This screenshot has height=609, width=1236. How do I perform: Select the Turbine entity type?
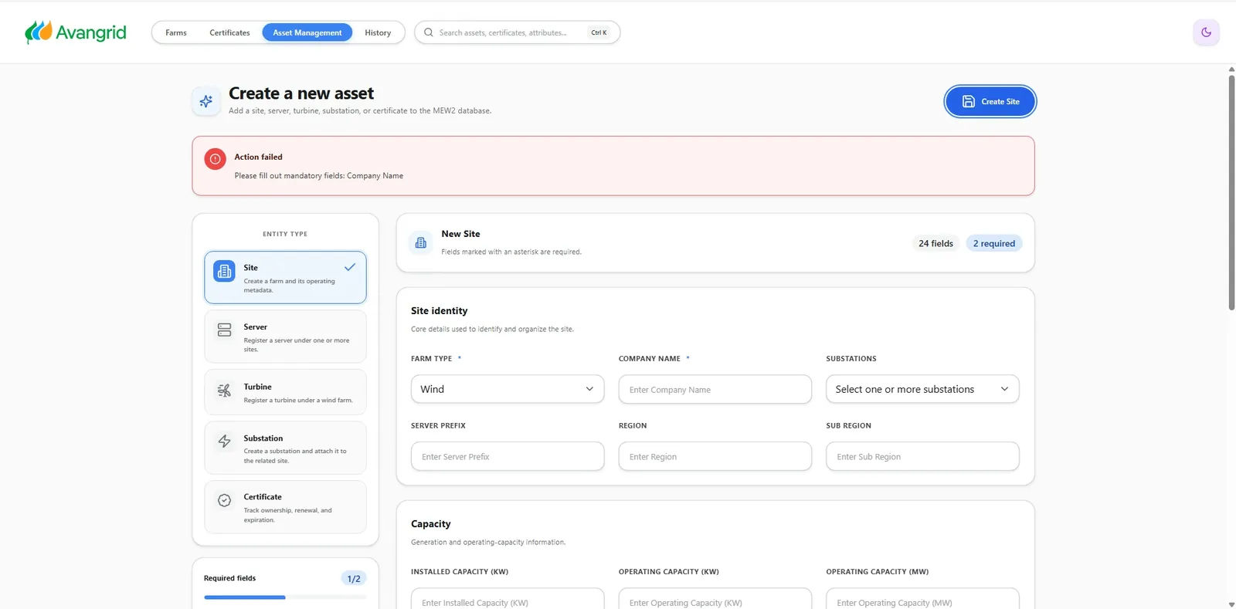click(285, 392)
